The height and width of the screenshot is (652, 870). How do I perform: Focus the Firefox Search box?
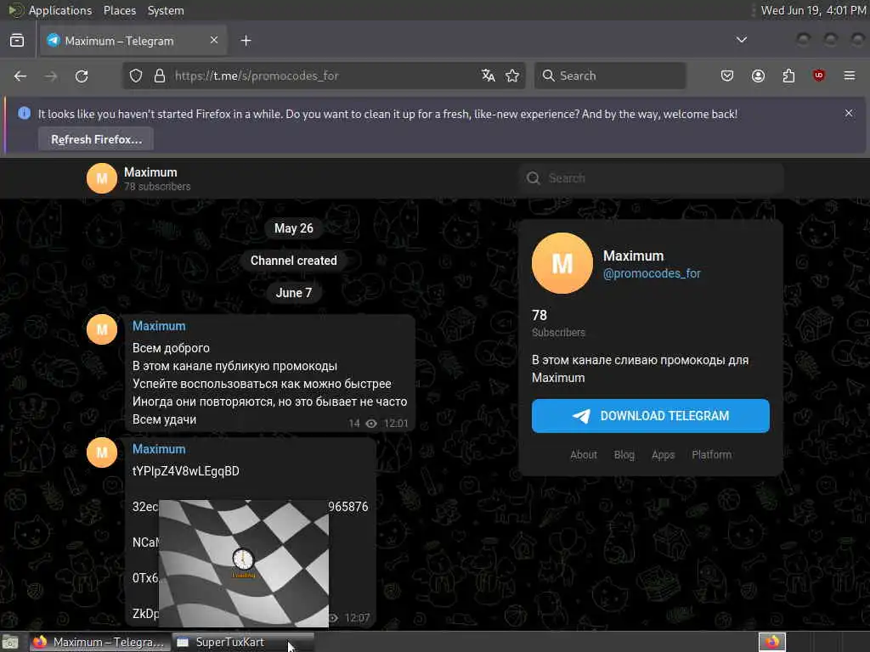pyautogui.click(x=610, y=76)
